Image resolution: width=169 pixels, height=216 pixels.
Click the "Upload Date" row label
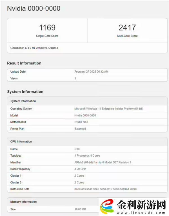(18, 72)
